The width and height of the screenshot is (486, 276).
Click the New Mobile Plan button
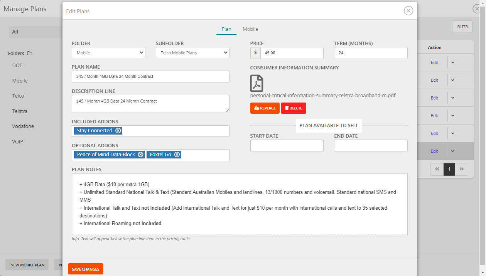click(27, 265)
